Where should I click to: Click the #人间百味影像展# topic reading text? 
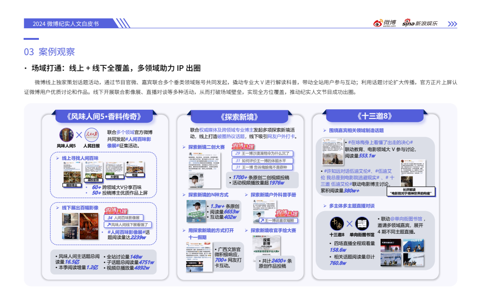tap(129, 235)
